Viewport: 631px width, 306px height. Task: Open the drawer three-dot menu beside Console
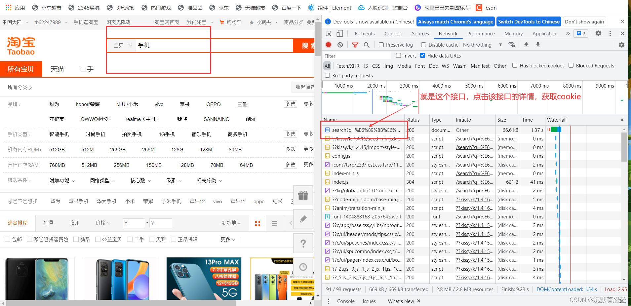coord(329,301)
